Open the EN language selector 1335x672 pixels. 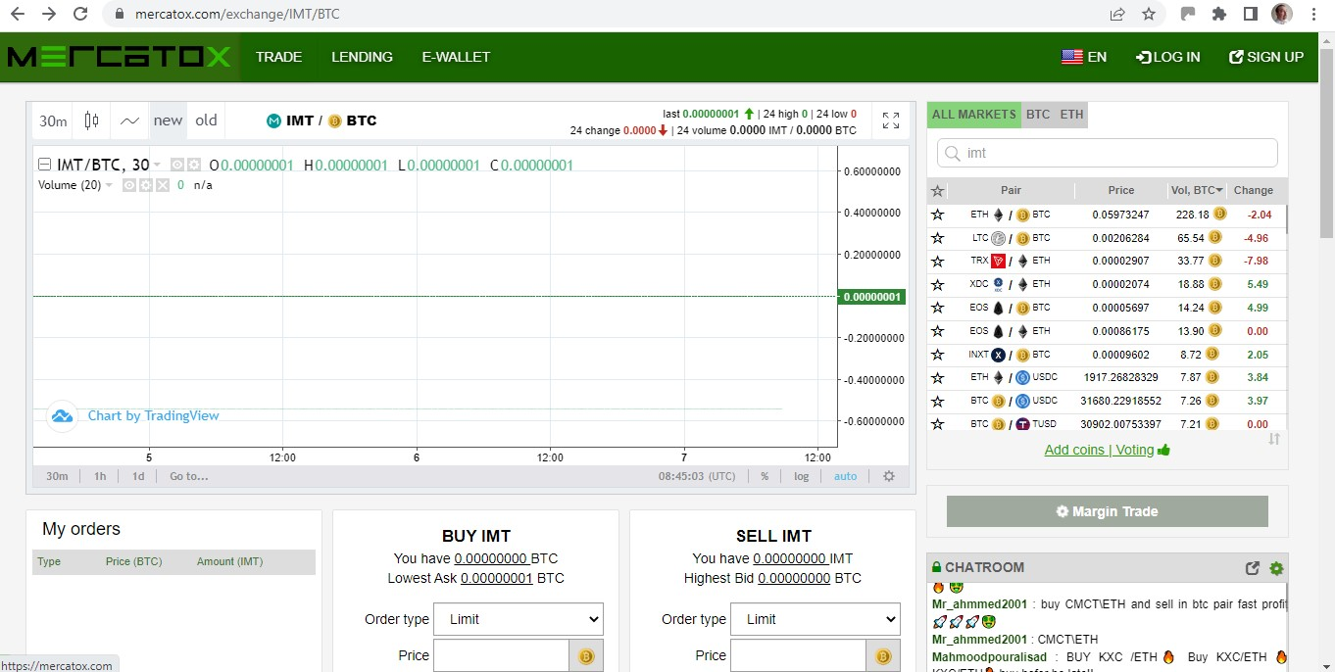point(1084,57)
